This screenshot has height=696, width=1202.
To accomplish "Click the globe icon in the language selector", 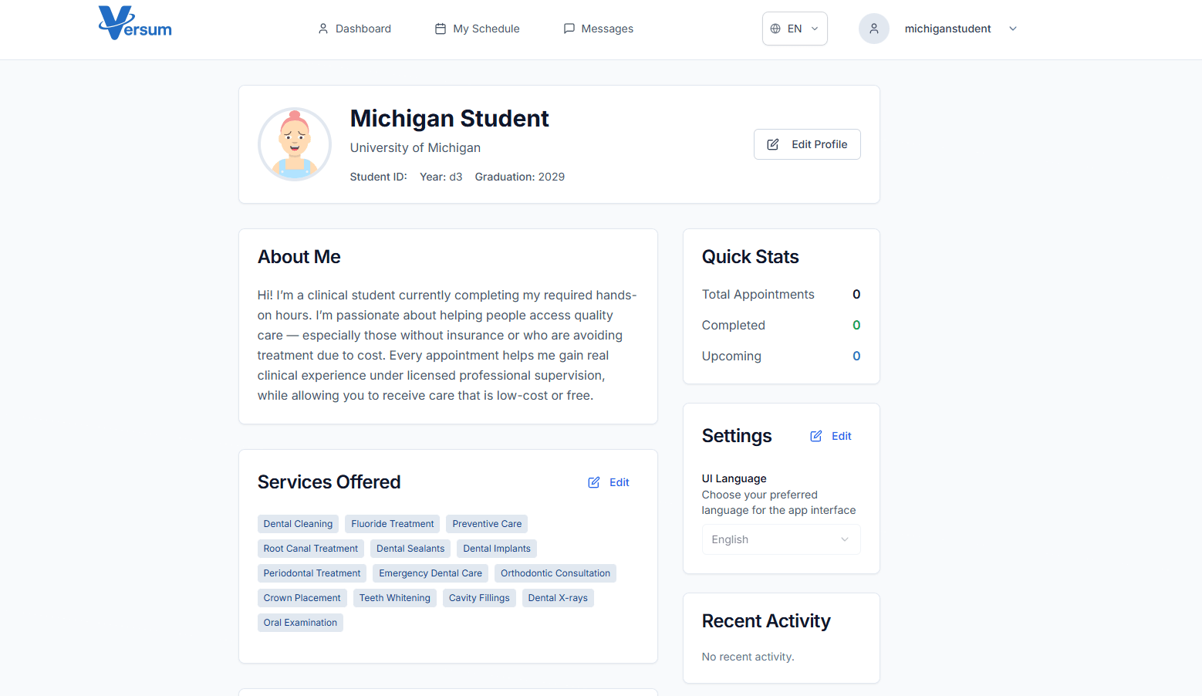I will pyautogui.click(x=775, y=29).
